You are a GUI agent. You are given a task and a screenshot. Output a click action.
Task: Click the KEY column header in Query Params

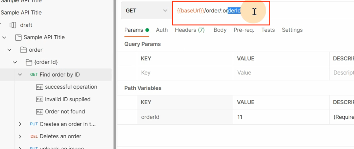(x=146, y=58)
